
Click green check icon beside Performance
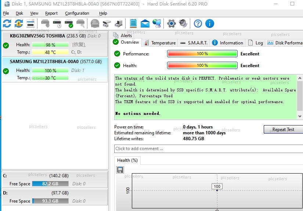pyautogui.click(x=117, y=54)
